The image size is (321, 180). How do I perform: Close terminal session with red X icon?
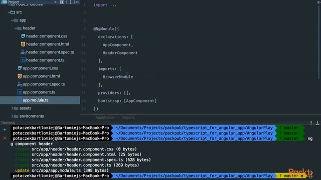point(5,138)
